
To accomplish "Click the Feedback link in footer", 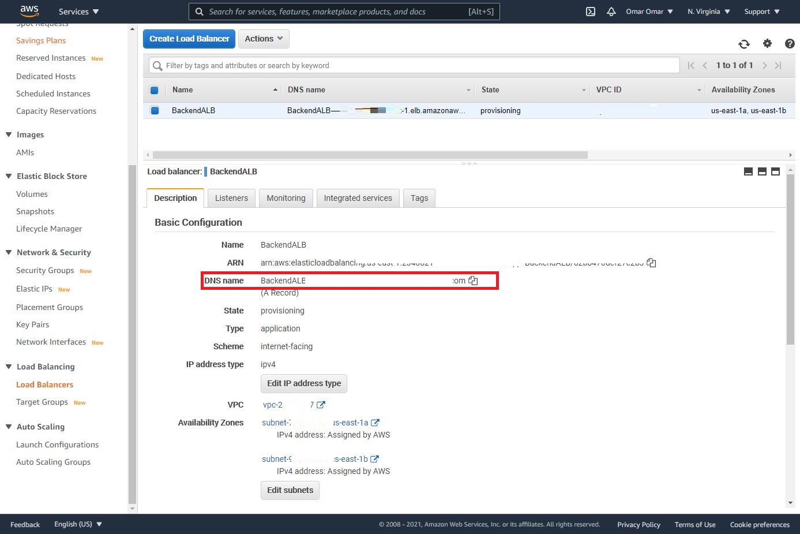I will point(25,524).
